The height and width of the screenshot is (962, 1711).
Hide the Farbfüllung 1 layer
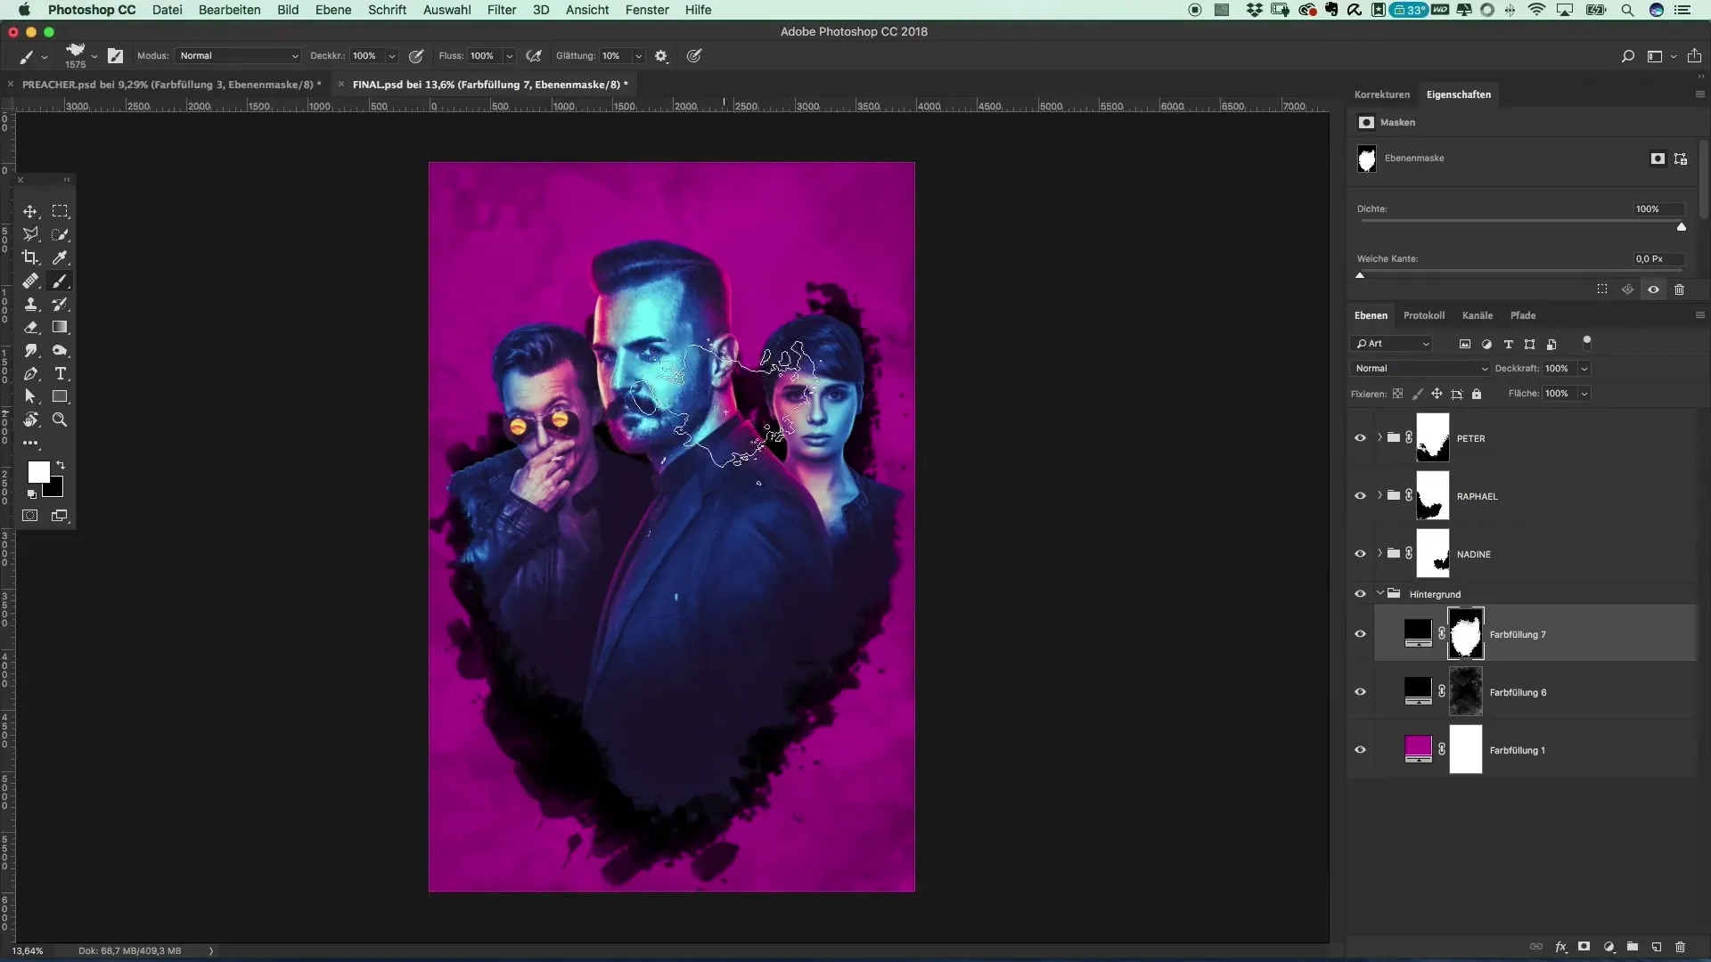tap(1360, 750)
